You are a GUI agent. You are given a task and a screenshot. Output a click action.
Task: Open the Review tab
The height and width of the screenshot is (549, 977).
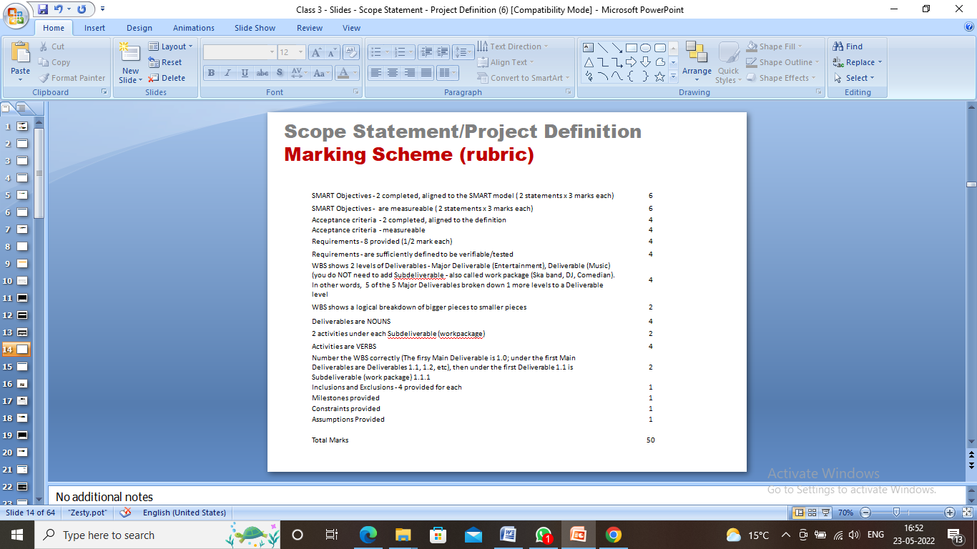click(x=310, y=28)
